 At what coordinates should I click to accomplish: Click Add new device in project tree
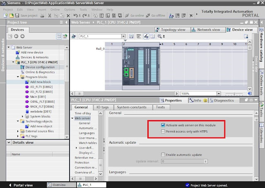click(32, 53)
